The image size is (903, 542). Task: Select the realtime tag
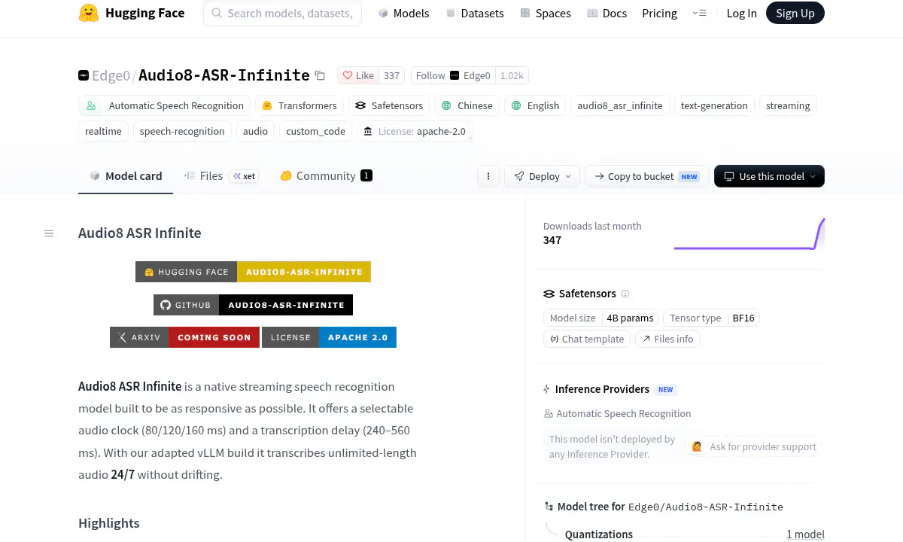pos(103,131)
